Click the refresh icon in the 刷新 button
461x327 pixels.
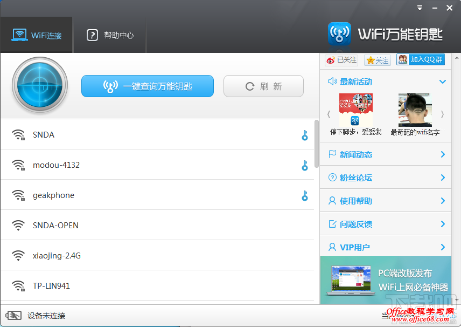(249, 86)
